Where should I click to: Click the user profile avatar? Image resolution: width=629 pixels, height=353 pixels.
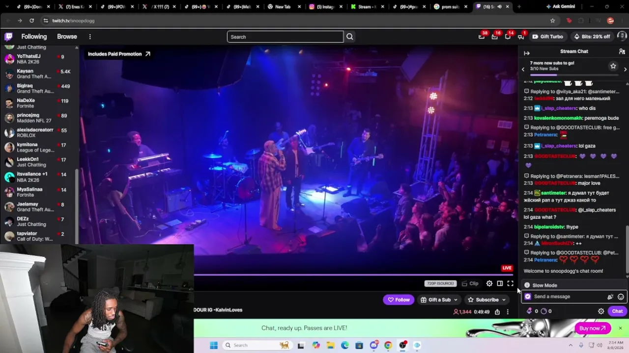pos(622,37)
